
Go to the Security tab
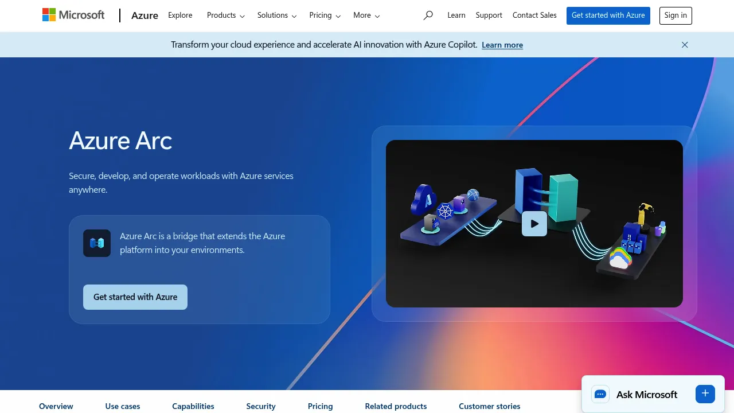point(261,406)
